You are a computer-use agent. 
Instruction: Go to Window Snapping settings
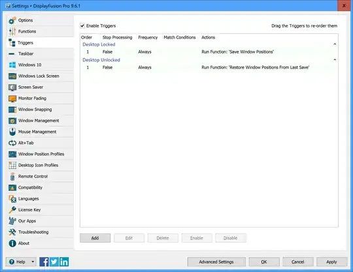pyautogui.click(x=40, y=110)
